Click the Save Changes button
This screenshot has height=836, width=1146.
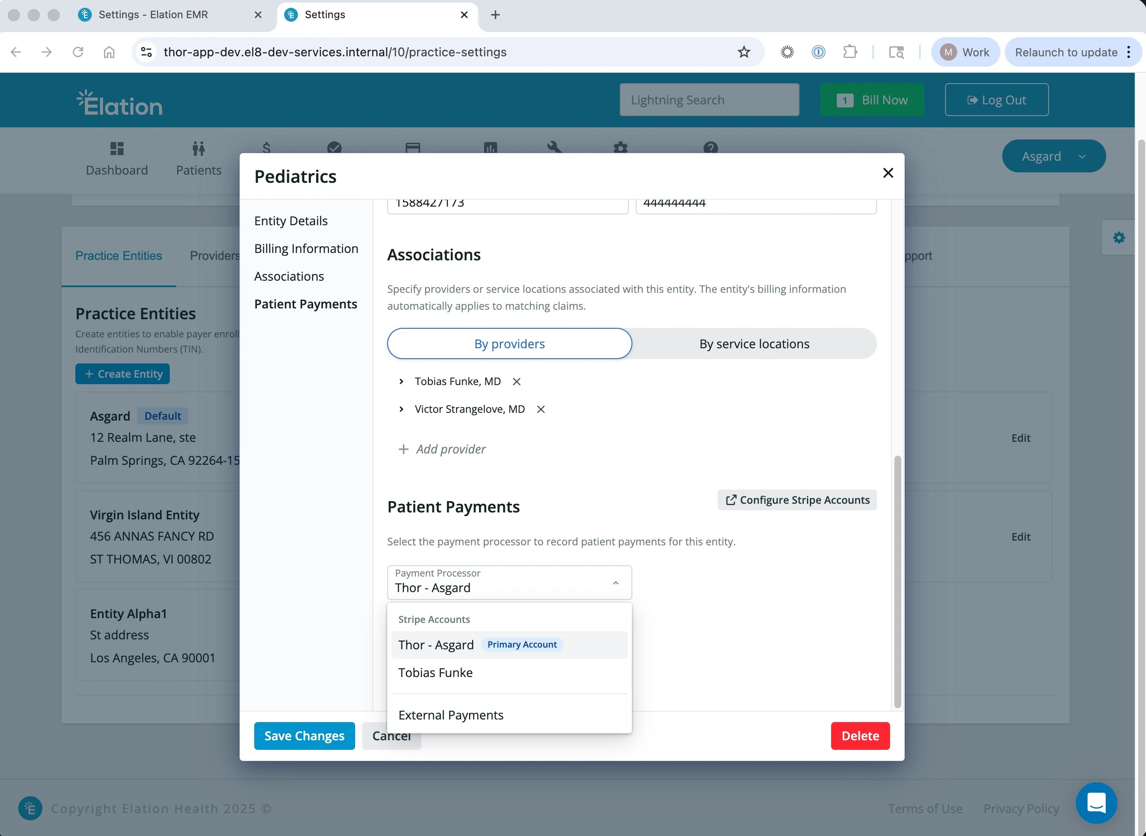304,736
